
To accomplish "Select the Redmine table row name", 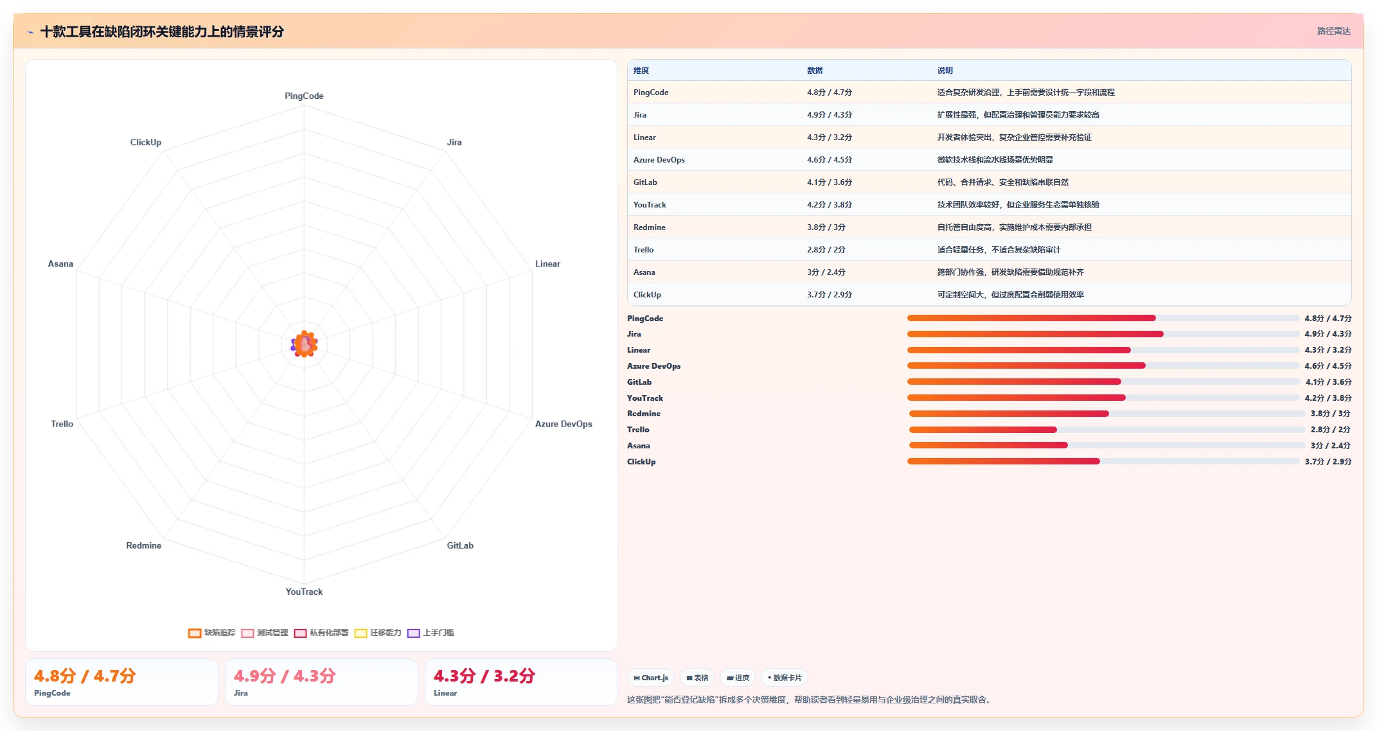I will [x=649, y=227].
